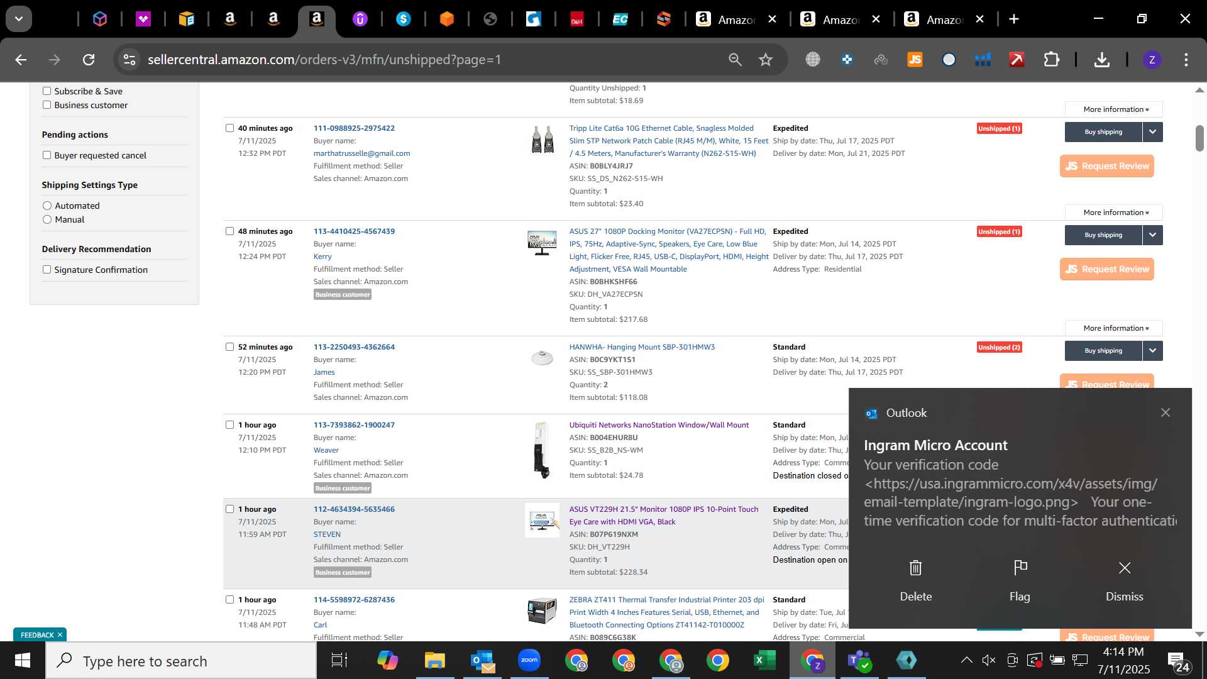
Task: Open buyer marthatrusselle@gmail.com link
Action: coord(361,153)
